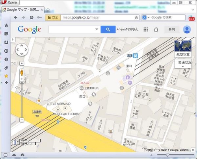197x159 pixels.
Task: Toggle Opera panel sidebar button in status bar
Action: (6, 155)
